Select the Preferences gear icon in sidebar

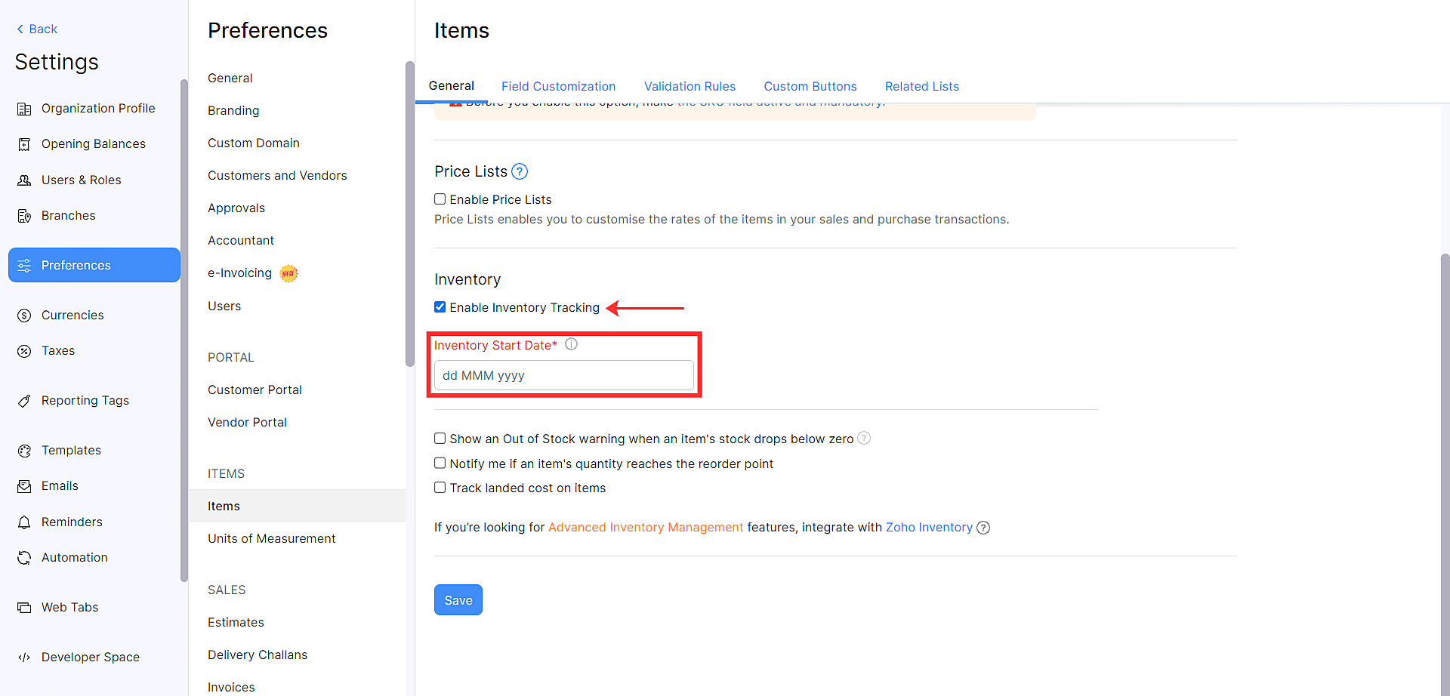pos(25,265)
